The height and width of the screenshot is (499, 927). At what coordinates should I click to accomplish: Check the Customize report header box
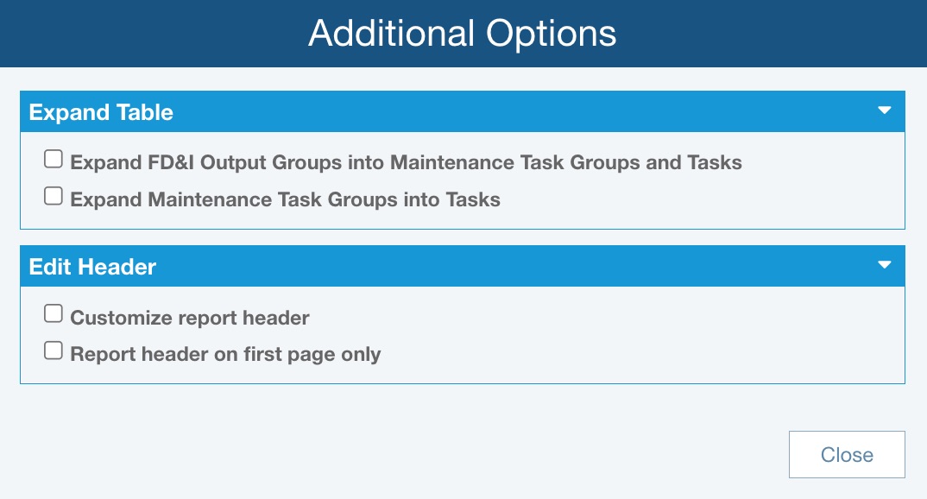(x=54, y=314)
